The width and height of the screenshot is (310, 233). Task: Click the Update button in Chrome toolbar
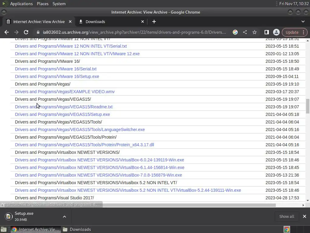pos(292,32)
